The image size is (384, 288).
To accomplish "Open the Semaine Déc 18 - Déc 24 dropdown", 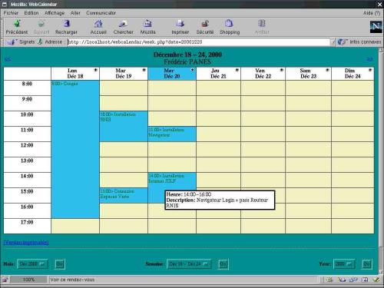I will pos(189,264).
